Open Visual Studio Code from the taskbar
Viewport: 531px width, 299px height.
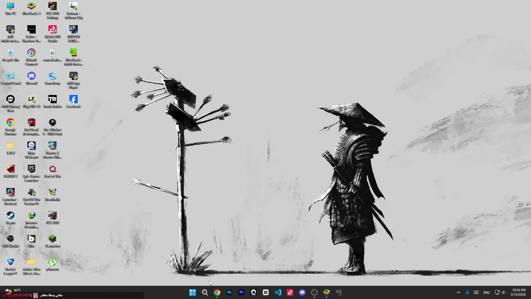pos(278,292)
